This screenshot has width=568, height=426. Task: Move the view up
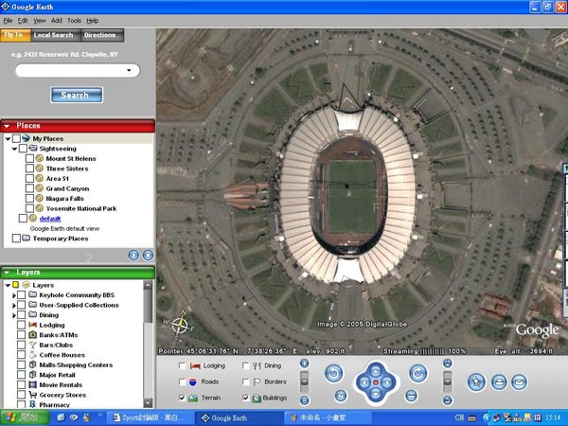point(376,371)
